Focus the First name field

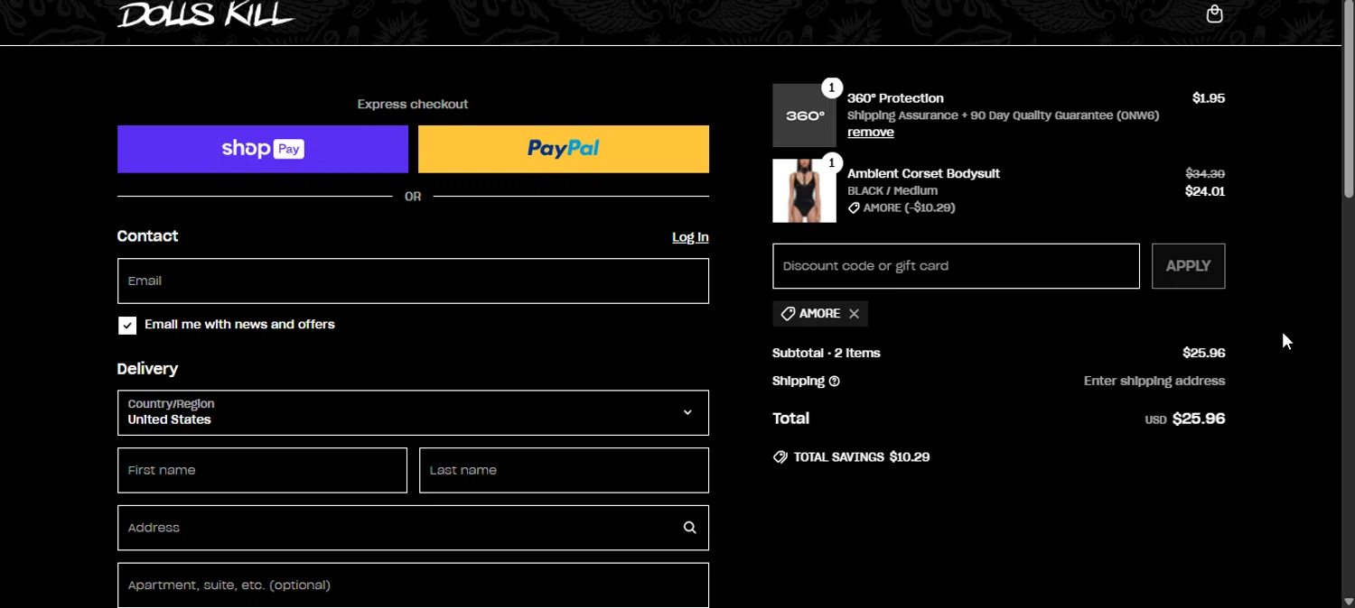tap(262, 470)
